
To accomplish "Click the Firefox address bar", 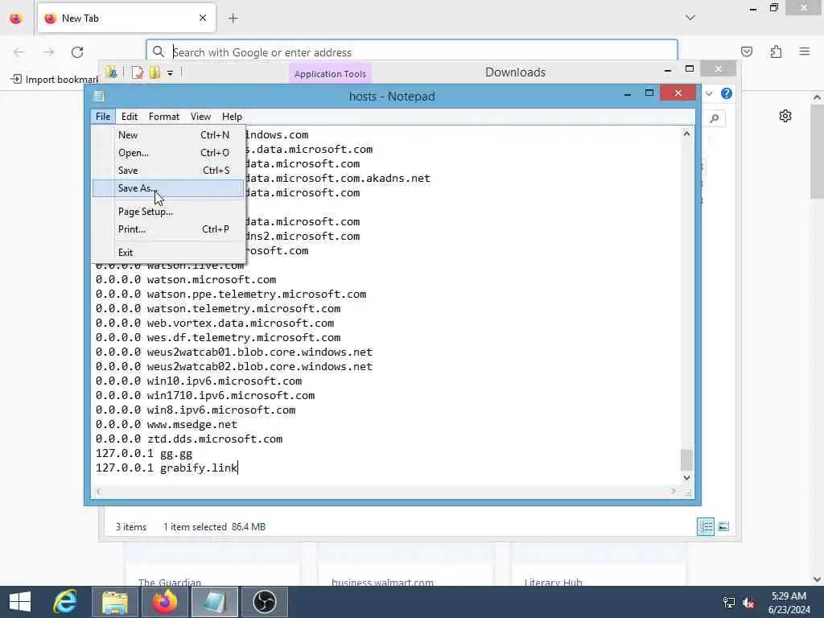I will pos(412,52).
